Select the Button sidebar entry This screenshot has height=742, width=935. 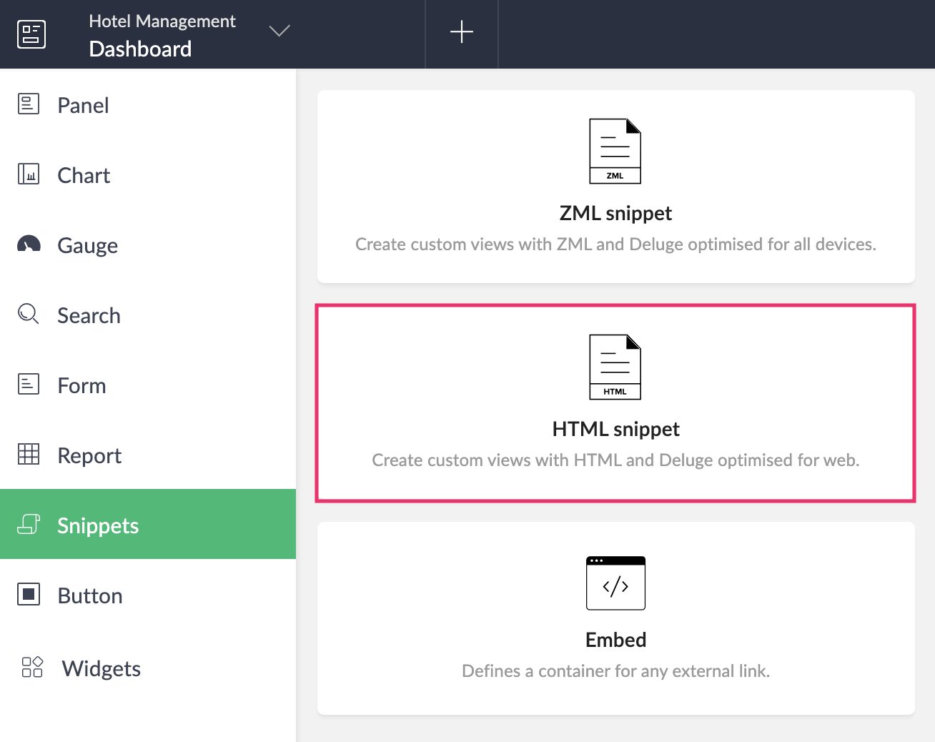coord(148,595)
